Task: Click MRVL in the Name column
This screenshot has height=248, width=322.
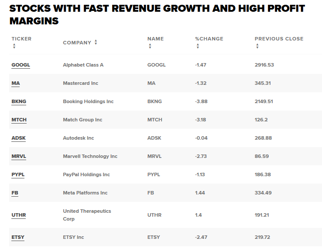Action: tap(154, 156)
